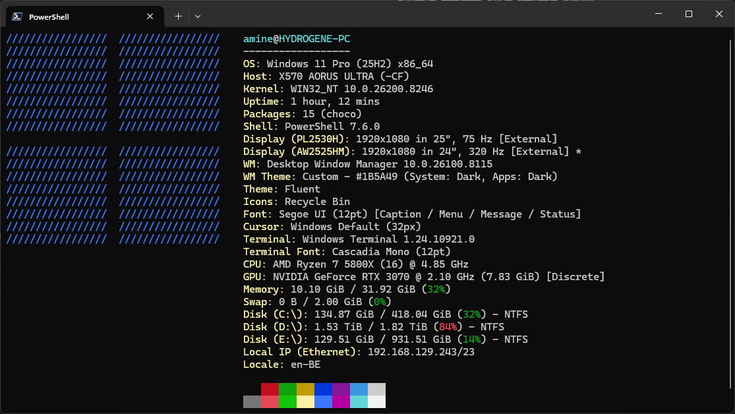Minimize the Windows Terminal window

pyautogui.click(x=659, y=14)
